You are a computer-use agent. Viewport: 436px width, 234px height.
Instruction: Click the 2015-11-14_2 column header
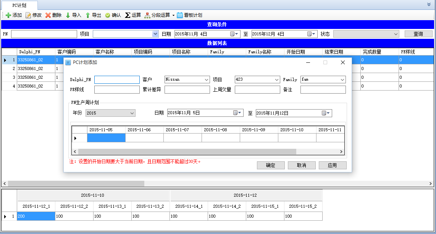pos(227,206)
